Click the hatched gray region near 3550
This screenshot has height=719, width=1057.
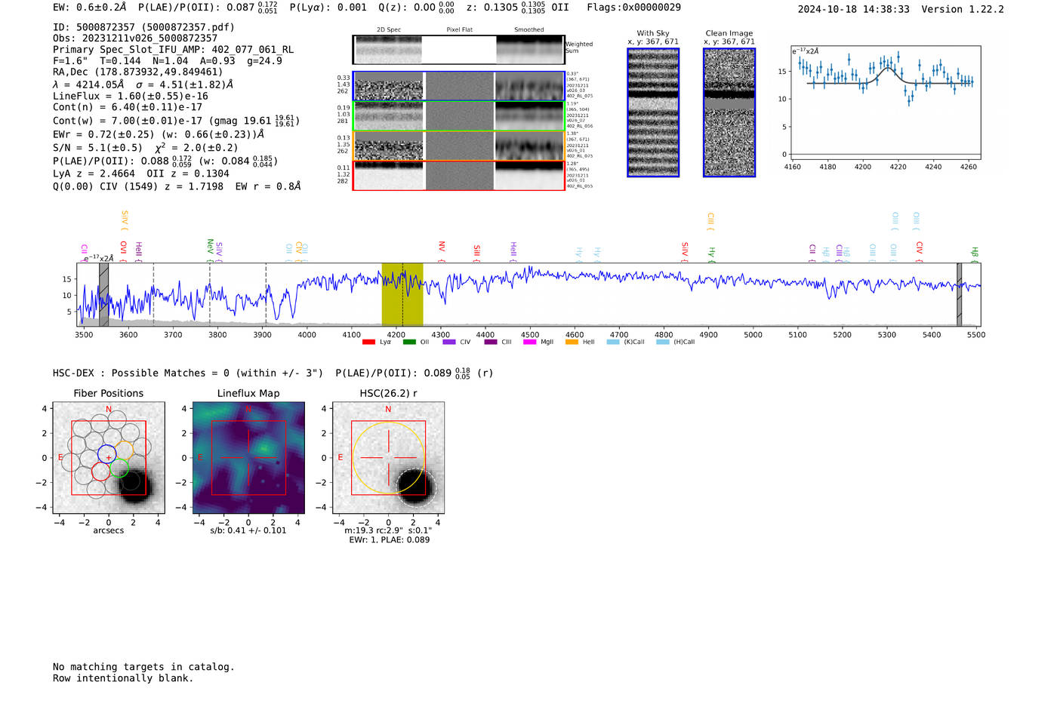(x=103, y=294)
